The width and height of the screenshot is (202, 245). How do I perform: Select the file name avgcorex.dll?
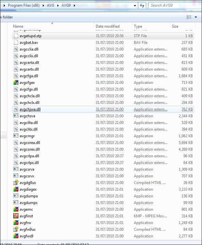[x=29, y=149]
